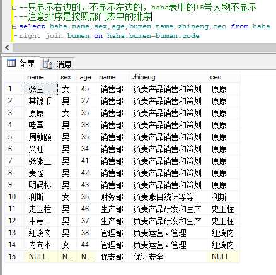The width and height of the screenshot is (276, 275).
Task: Select the second name column header
Action: pos(113,77)
